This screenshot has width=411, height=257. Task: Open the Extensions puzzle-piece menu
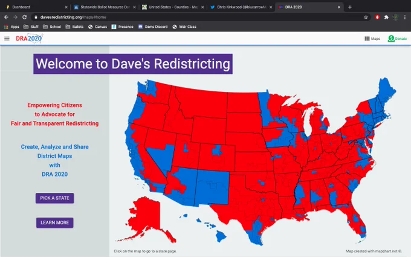[x=386, y=17]
